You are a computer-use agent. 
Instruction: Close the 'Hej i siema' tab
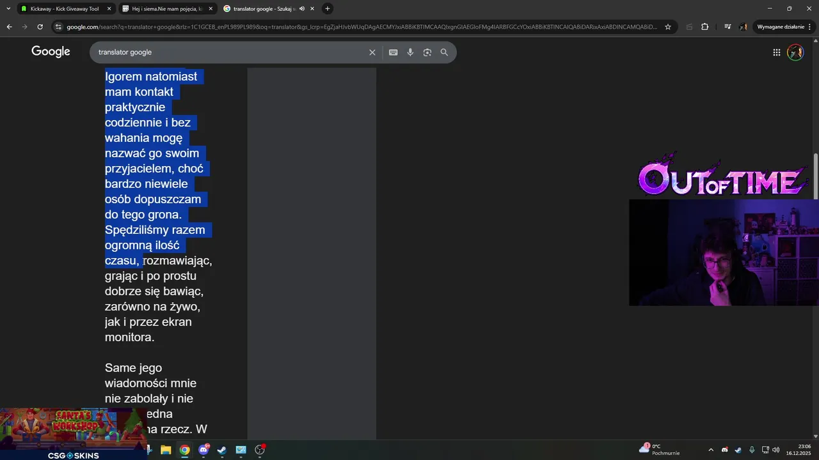tap(211, 8)
